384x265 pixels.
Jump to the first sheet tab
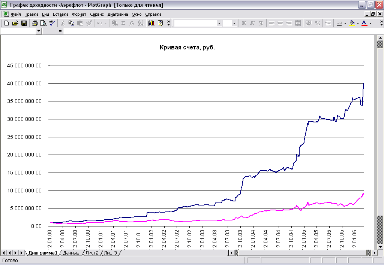pyautogui.click(x=3, y=253)
